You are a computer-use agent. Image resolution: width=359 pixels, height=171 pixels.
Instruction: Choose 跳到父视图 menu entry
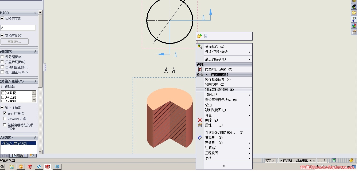coord(224,110)
